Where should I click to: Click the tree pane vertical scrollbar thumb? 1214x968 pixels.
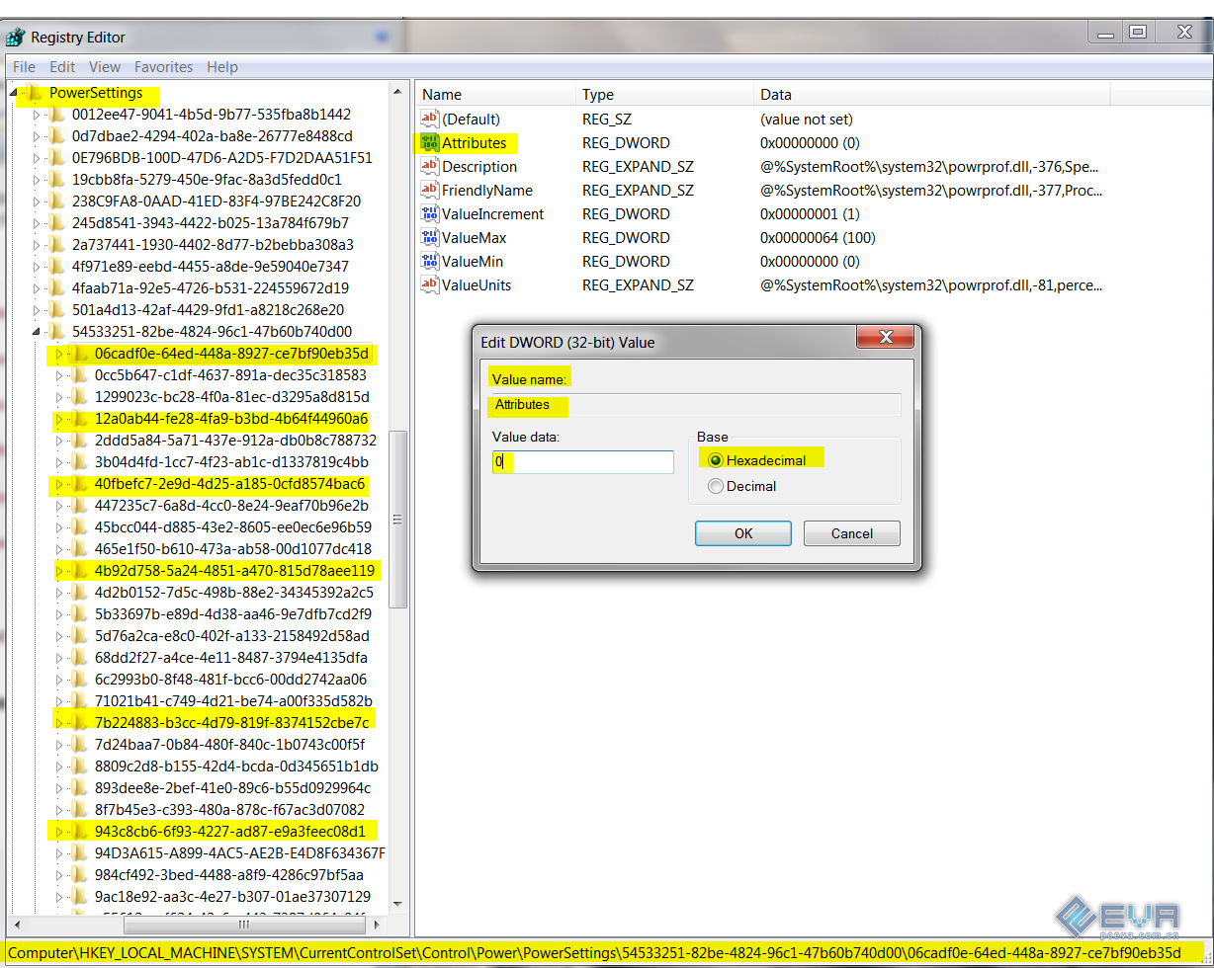pos(398,519)
